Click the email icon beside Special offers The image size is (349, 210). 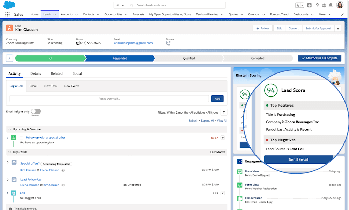coord(14,162)
